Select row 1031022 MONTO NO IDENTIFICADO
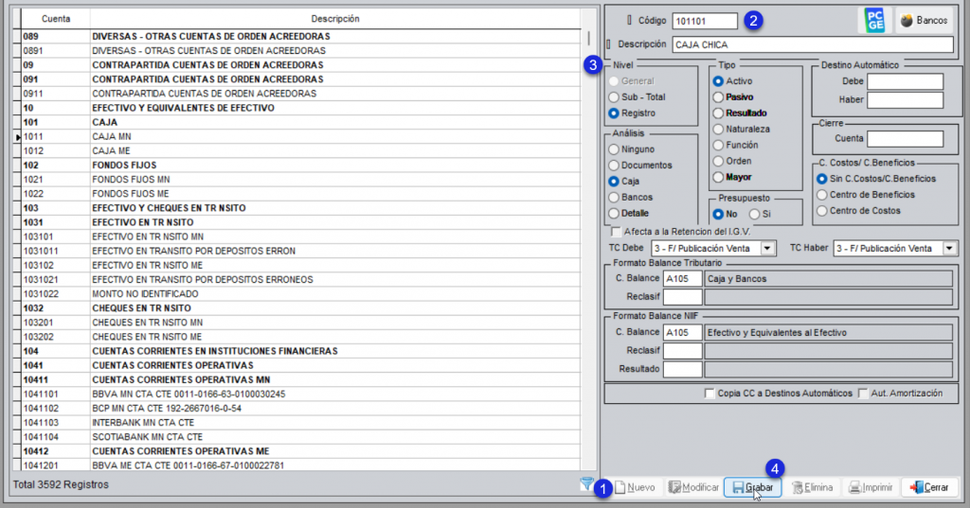This screenshot has height=508, width=970. [301, 293]
